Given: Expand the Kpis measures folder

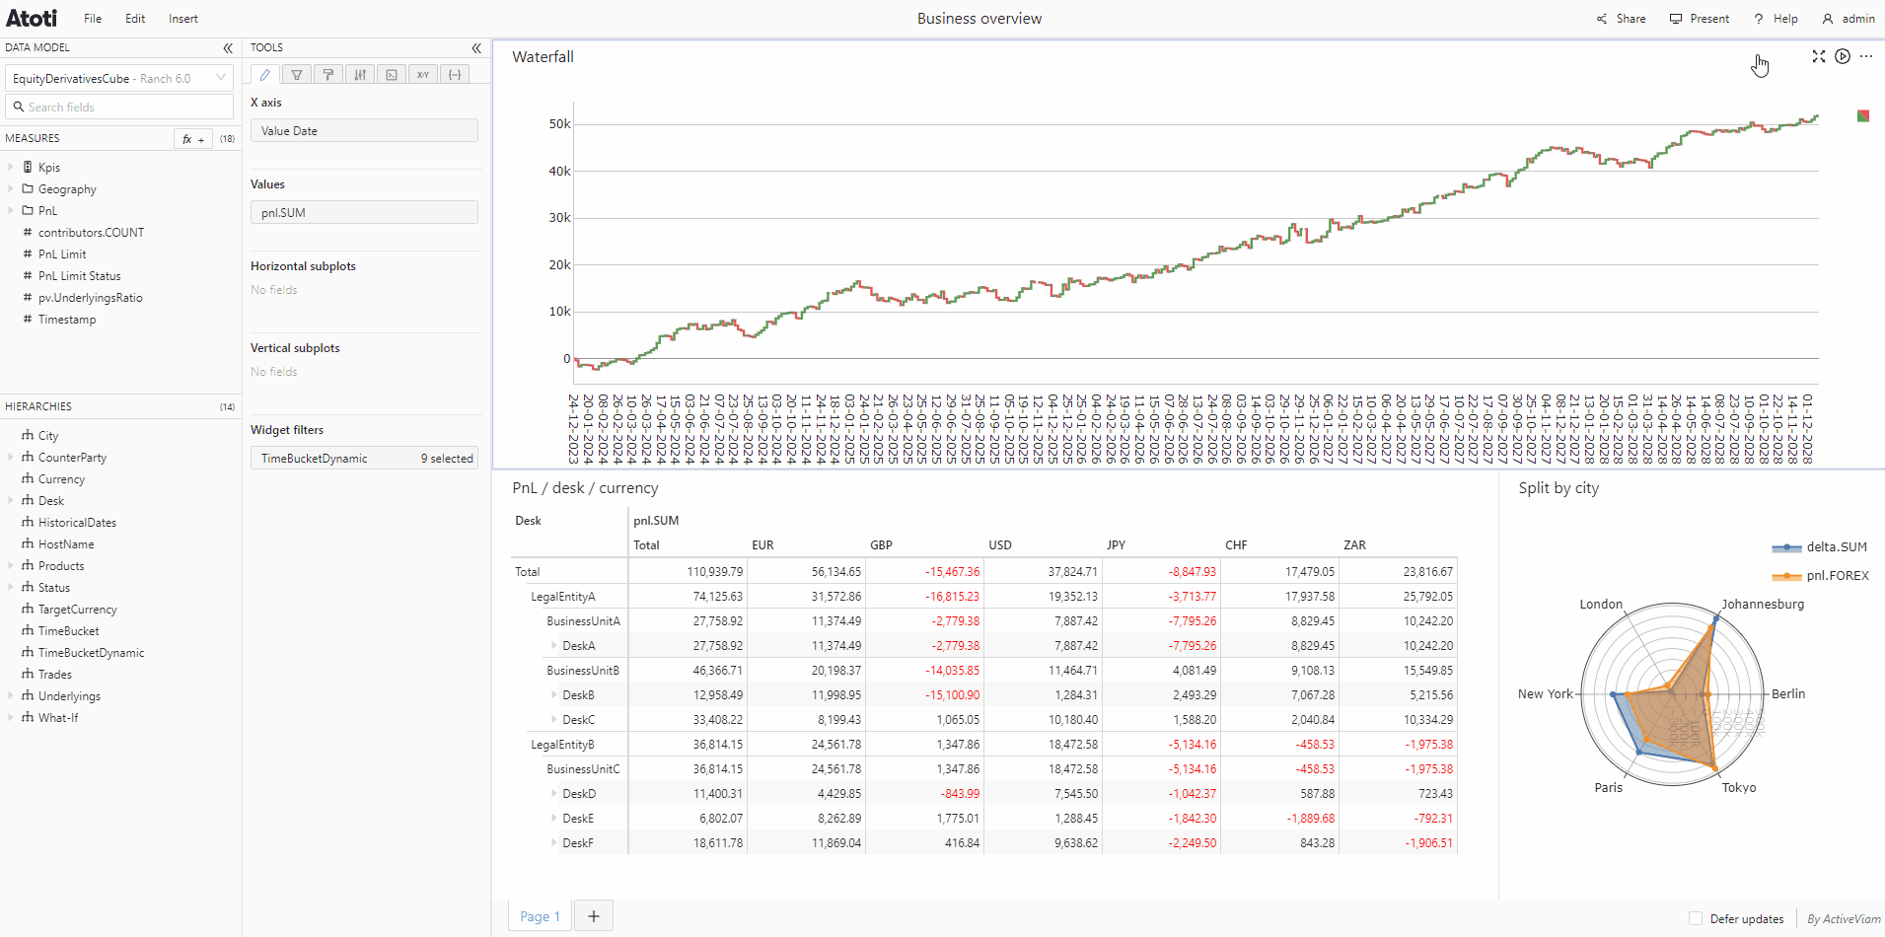Looking at the screenshot, I should [x=11, y=168].
